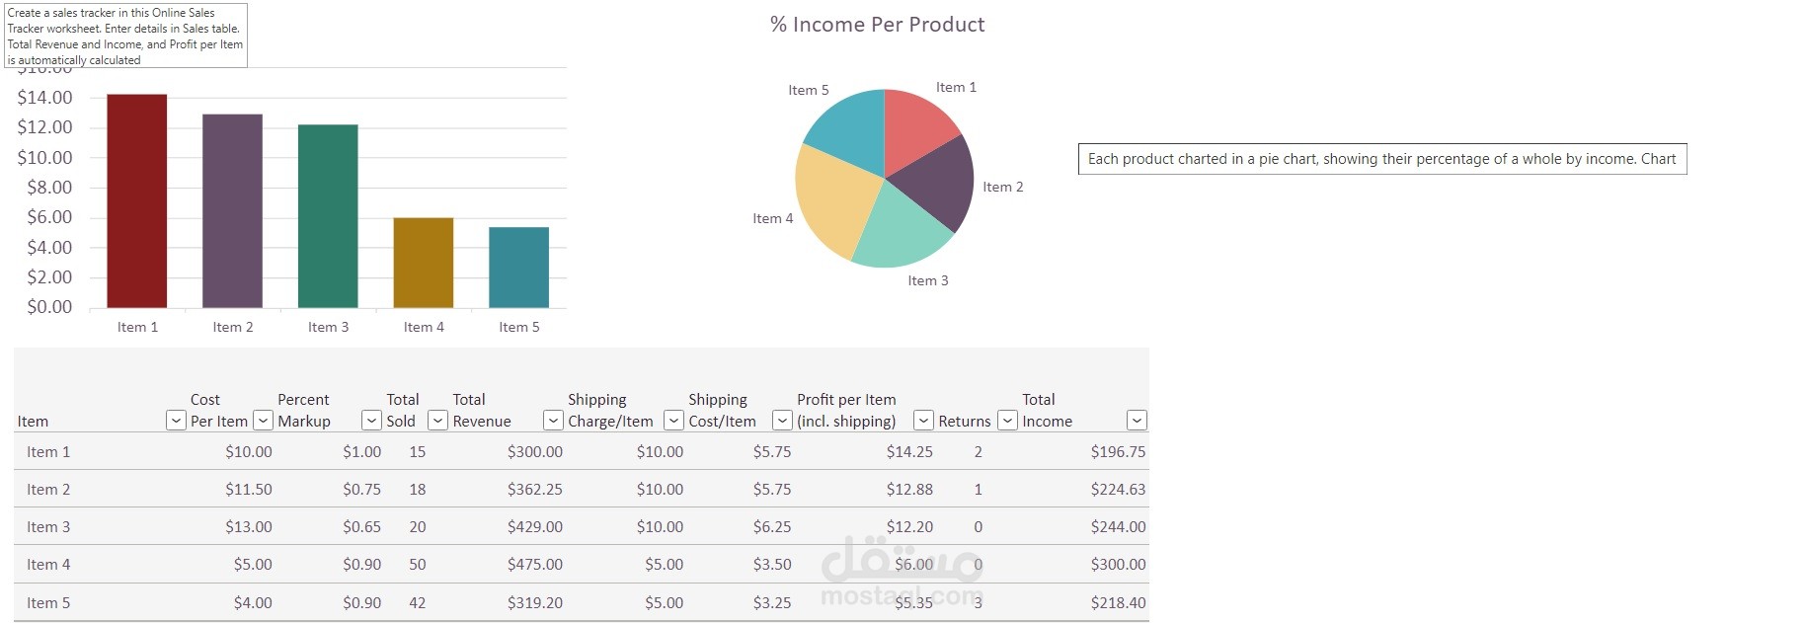Viewport: 1806px width, 623px height.
Task: Open the Cost Per Item filter dropdown
Action: coord(262,420)
